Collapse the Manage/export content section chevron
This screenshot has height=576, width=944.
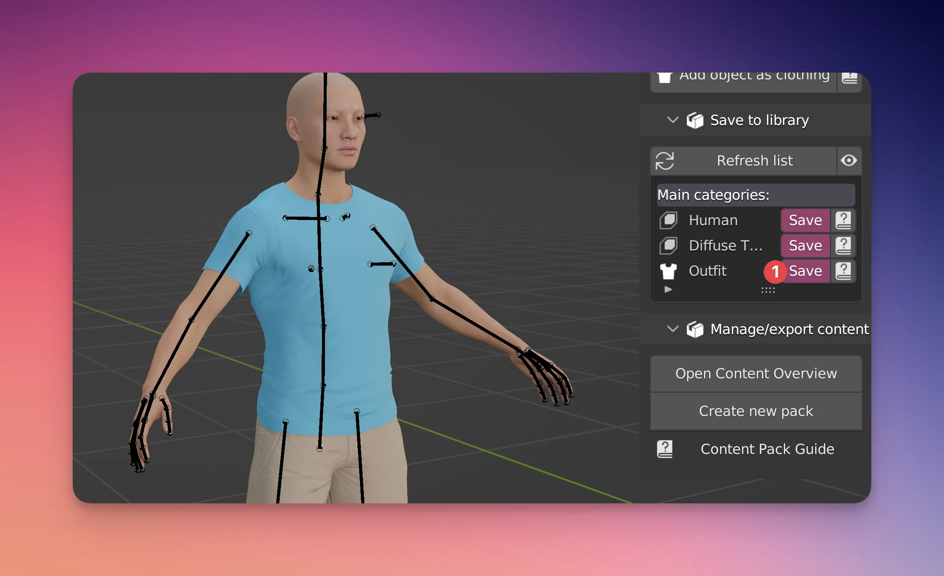point(672,329)
